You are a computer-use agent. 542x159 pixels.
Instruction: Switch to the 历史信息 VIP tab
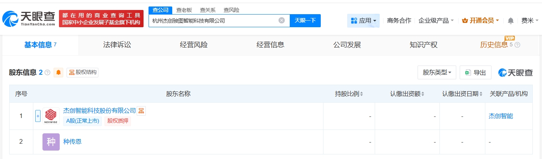point(494,45)
